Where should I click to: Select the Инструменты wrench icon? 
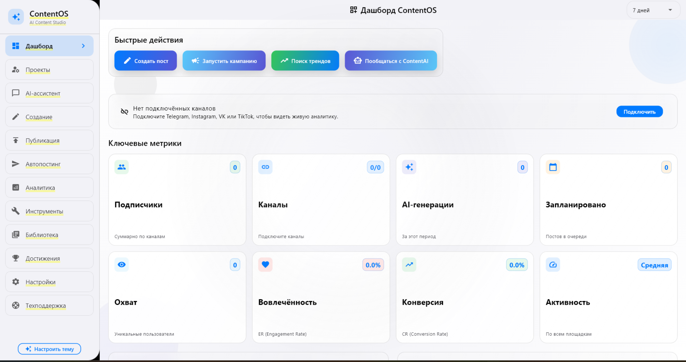16,211
